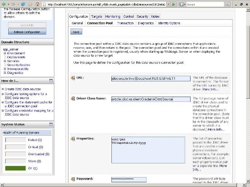
Task: Click the icon beside the Properties label
Action: (x=72, y=139)
